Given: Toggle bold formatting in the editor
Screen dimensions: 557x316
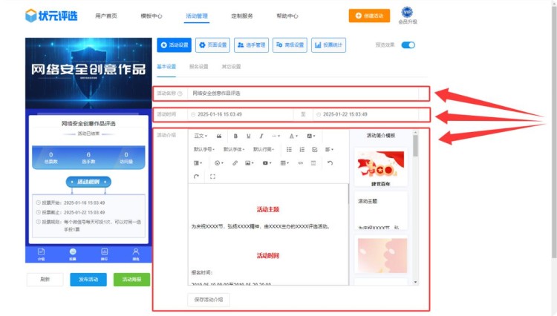Looking at the screenshot, I should tap(236, 136).
